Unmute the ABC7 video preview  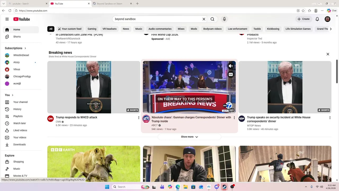coord(231,66)
